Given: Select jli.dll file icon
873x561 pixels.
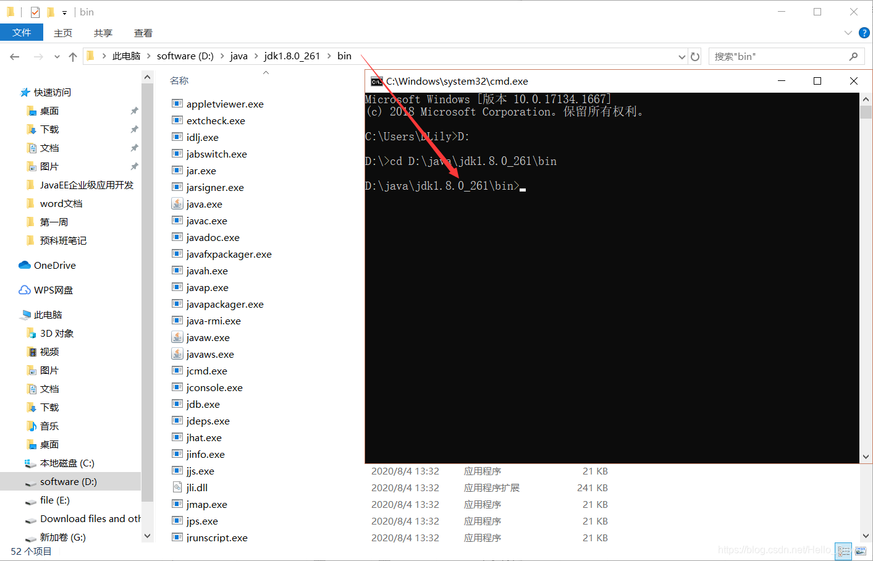Looking at the screenshot, I should (x=177, y=487).
